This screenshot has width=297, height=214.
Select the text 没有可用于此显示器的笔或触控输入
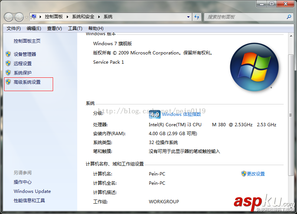point(184,151)
